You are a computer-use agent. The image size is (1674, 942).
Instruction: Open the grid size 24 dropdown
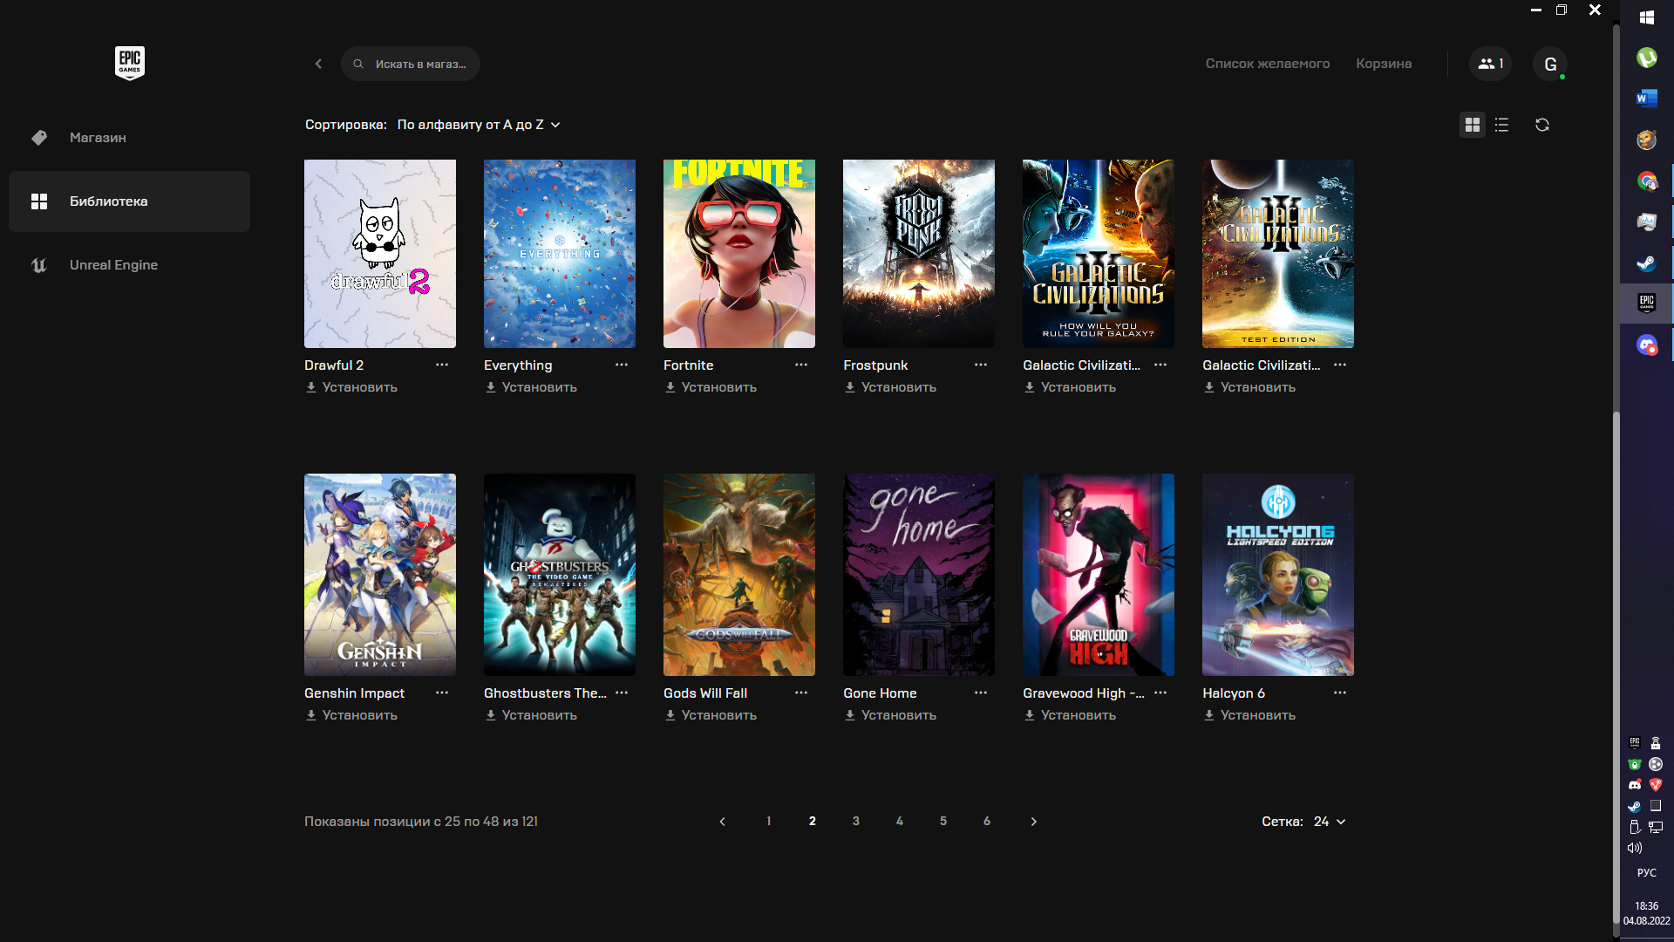click(x=1330, y=822)
